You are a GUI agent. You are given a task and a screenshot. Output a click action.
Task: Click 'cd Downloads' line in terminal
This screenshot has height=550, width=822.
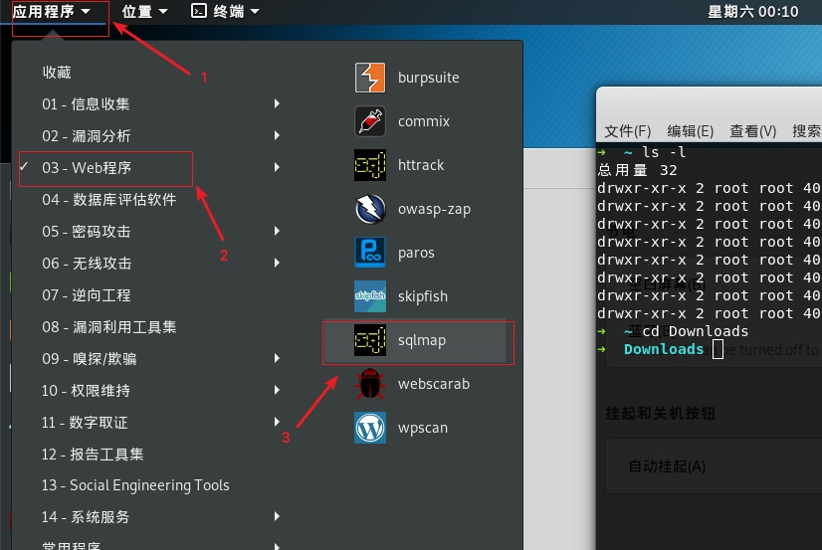point(696,331)
